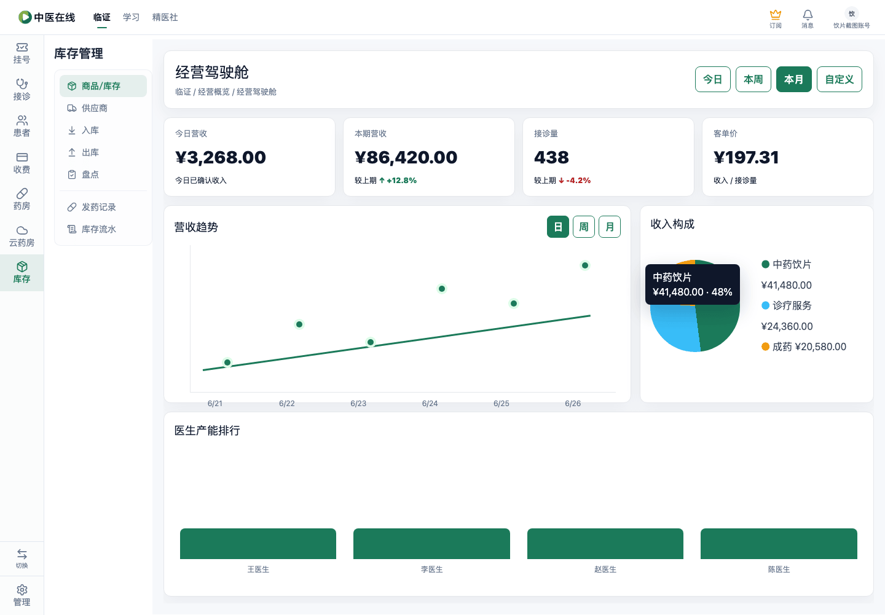This screenshot has height=615, width=885.
Task: Select the 今日 date range
Action: (713, 79)
